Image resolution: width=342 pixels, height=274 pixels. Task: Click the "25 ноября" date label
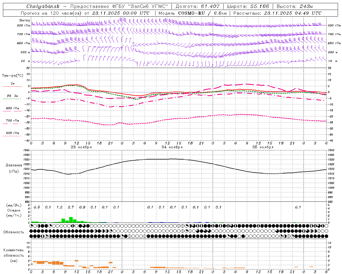(263, 147)
